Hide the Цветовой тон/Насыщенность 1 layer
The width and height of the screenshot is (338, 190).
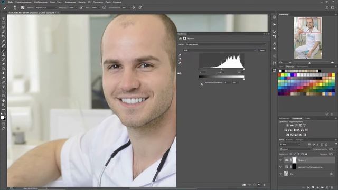tap(280, 167)
